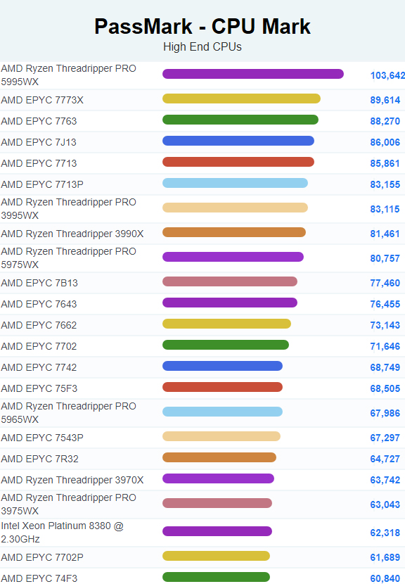Click the 63,742 score value
The image size is (405, 584).
385,480
